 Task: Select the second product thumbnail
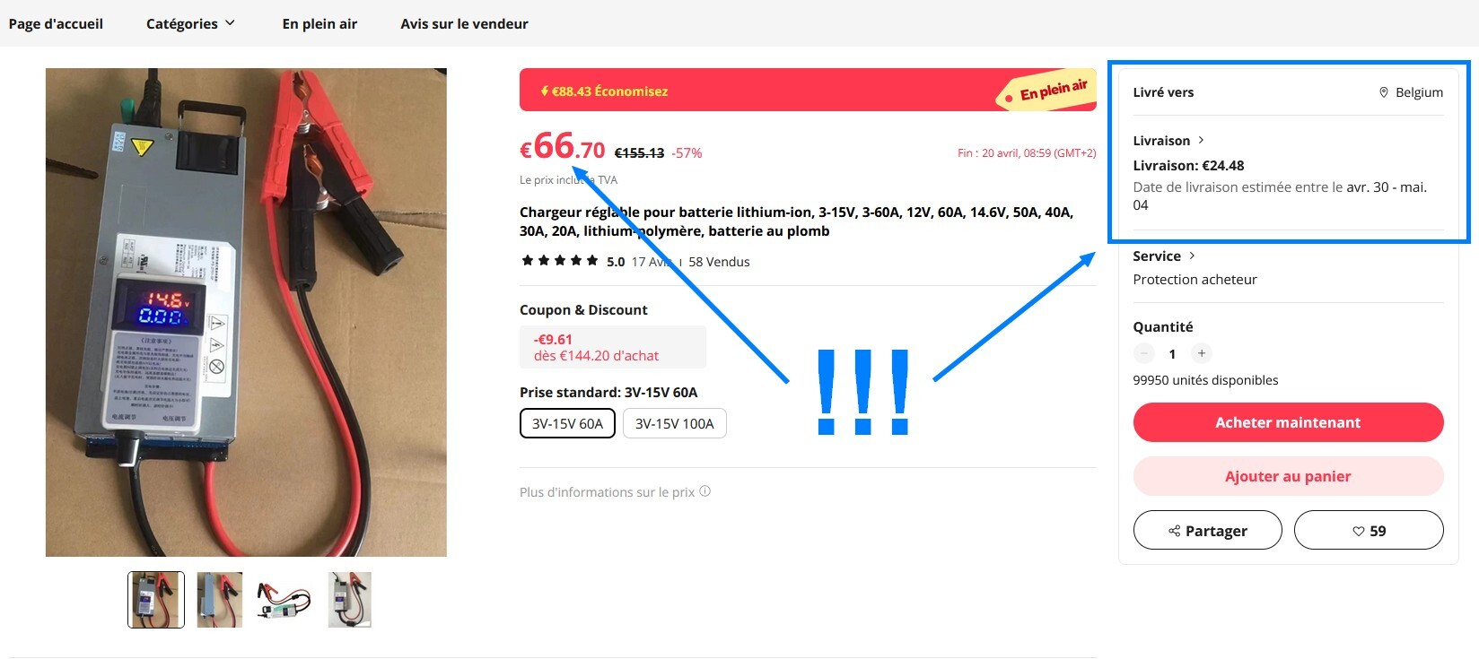pyautogui.click(x=220, y=600)
